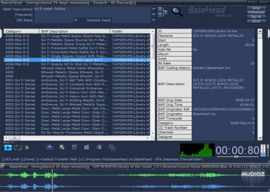Click the horizontal scrollbar thumb under results list

pyautogui.click(x=15, y=138)
